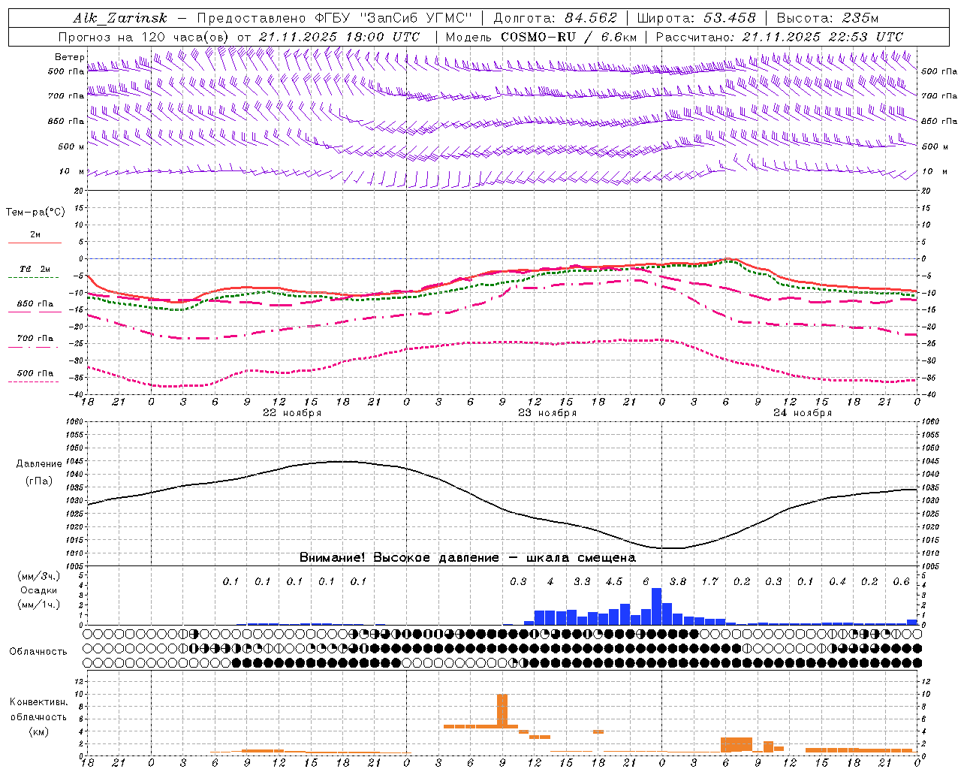Click the elevation text 'Высота: 235м'
This screenshot has height=769, width=961.
tap(827, 18)
